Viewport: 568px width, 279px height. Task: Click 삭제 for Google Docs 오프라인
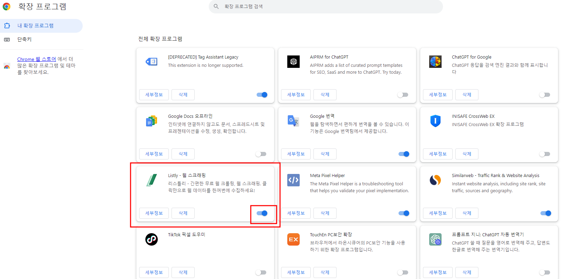point(183,154)
